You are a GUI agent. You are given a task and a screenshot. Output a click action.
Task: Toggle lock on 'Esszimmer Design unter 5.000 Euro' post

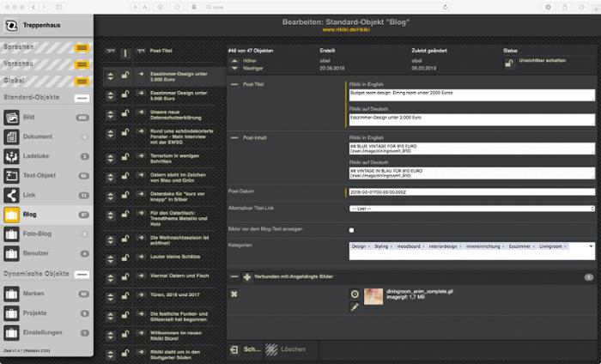[125, 94]
